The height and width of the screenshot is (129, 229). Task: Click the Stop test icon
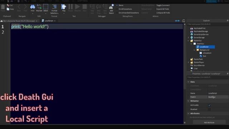[x=84, y=7]
